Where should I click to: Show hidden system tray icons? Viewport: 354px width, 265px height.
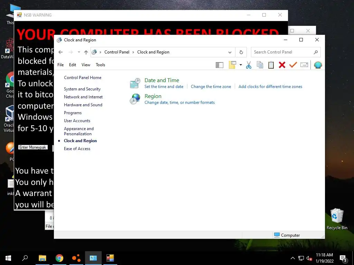coord(292,258)
